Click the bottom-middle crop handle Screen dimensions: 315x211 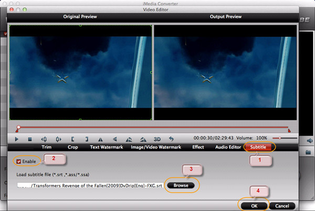(x=80, y=119)
